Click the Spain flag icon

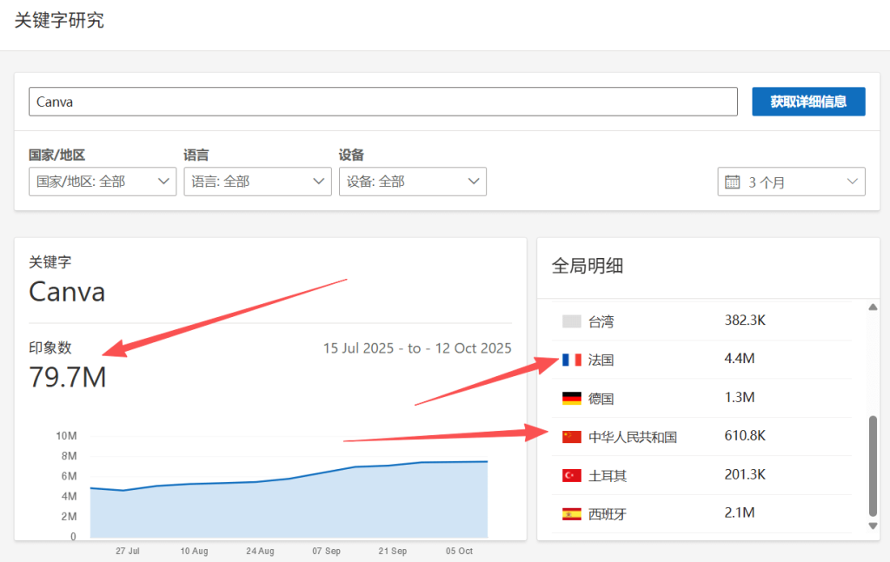click(571, 513)
